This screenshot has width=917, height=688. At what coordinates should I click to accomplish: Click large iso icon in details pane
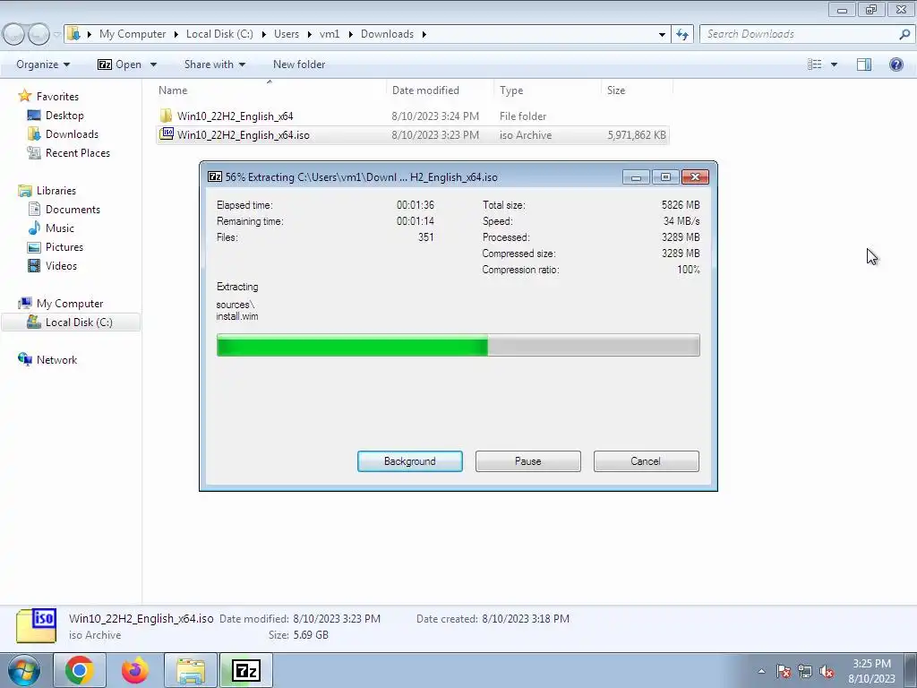[36, 625]
